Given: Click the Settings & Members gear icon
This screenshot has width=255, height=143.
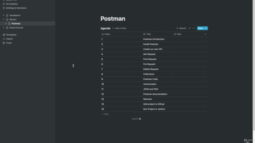Looking at the screenshot, I should (4, 8).
